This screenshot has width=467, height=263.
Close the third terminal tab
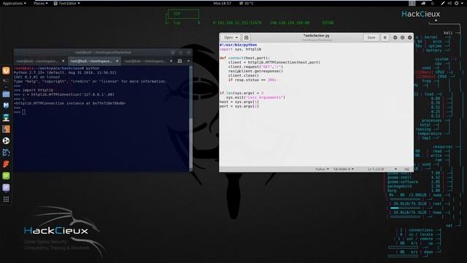(171, 61)
